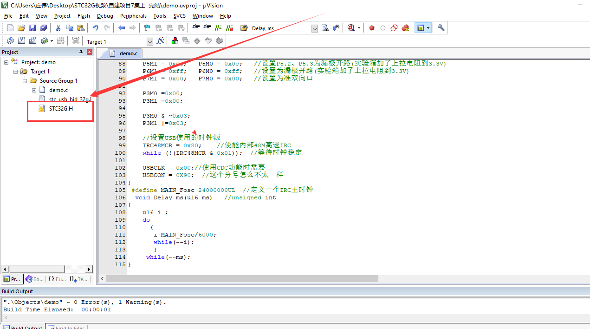Click the Save file toolbar icon
The image size is (590, 329).
[x=32, y=28]
